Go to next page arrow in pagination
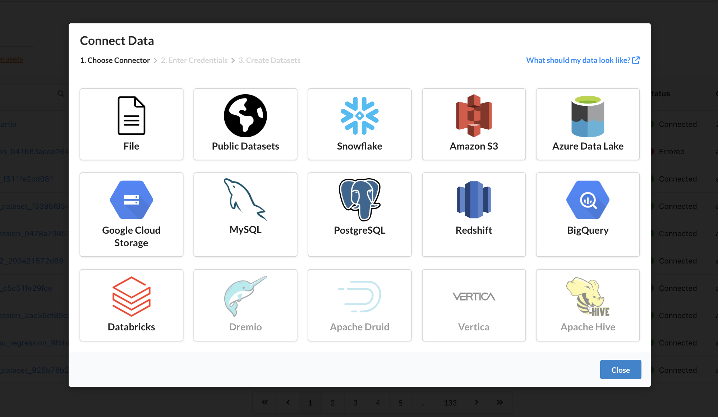718x417 pixels. coord(477,403)
